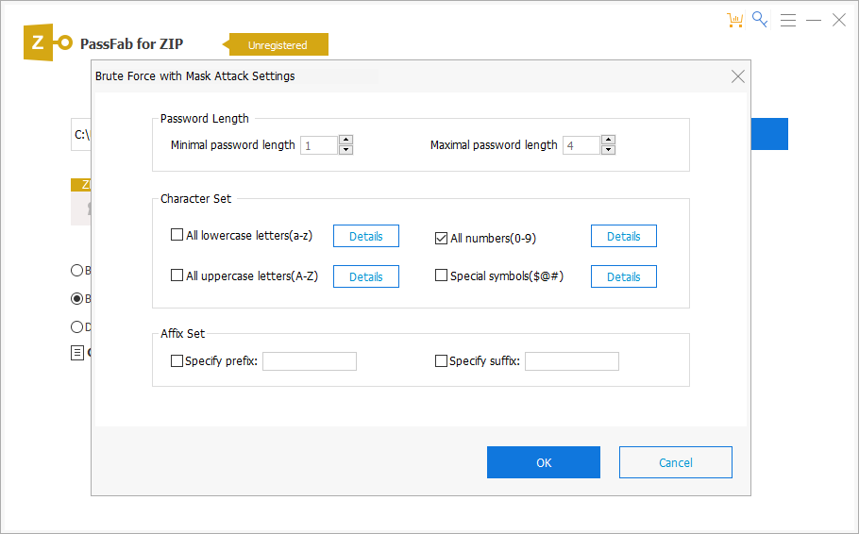Open the hamburger menu icon

[788, 20]
